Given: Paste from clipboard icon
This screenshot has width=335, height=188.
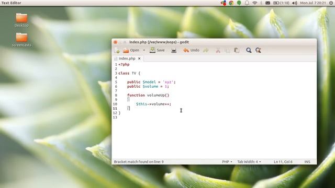Looking at the screenshot, I should click(x=237, y=50).
